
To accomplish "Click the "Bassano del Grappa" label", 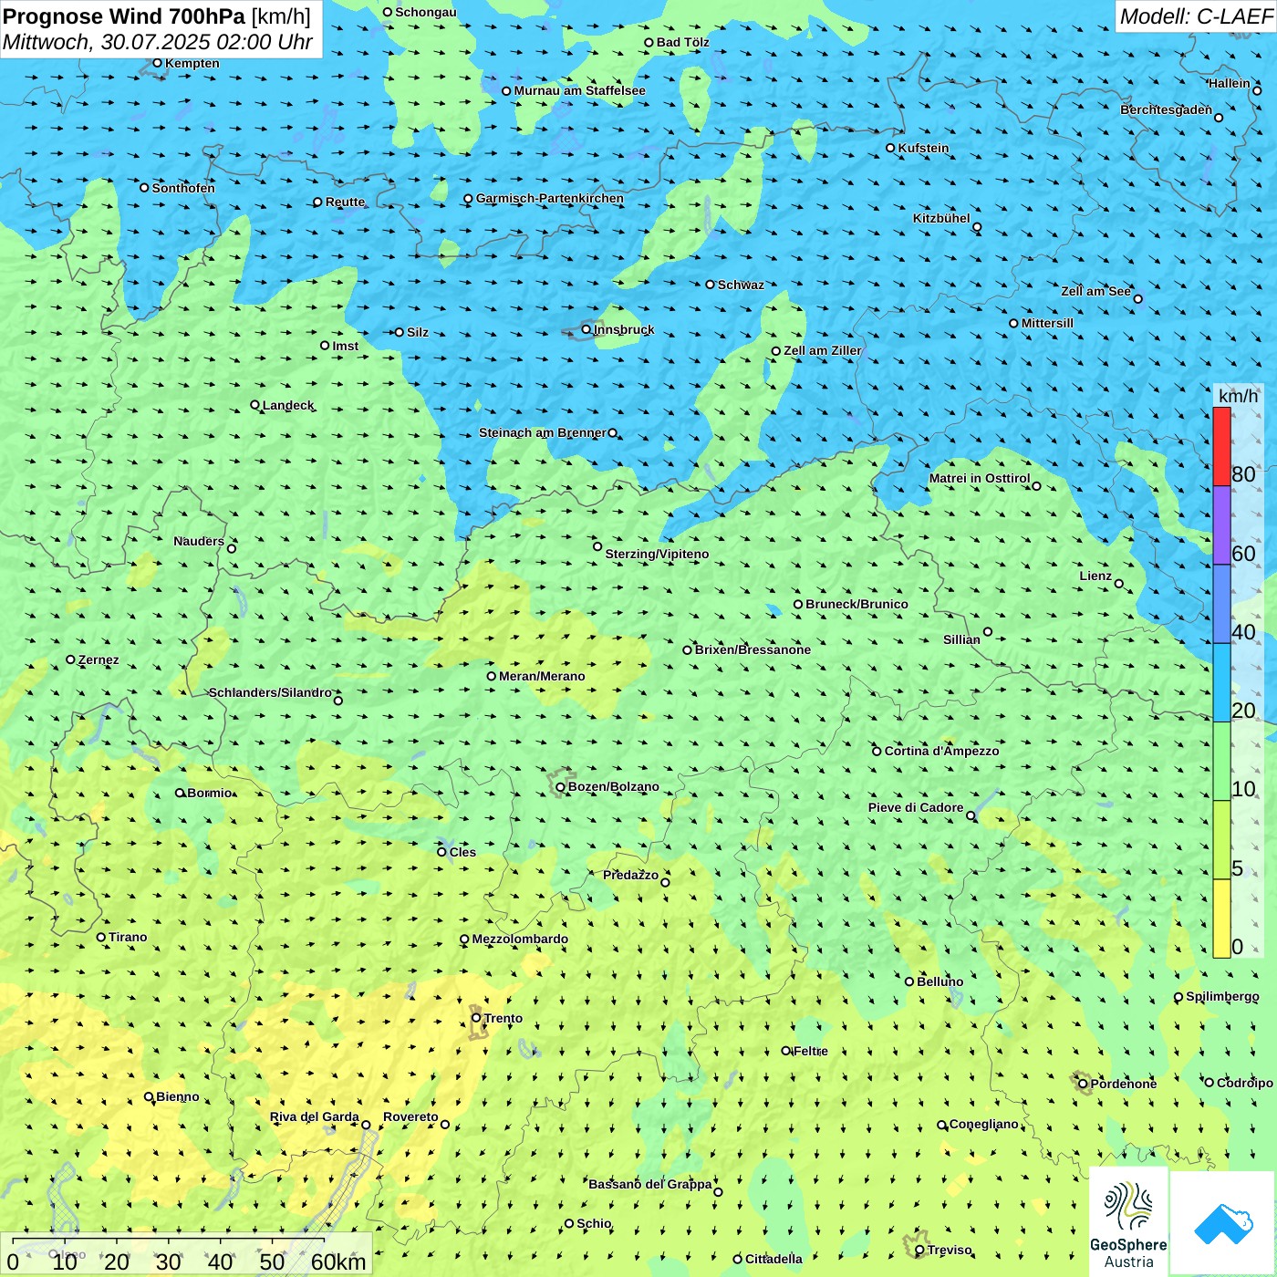I will pos(650,1184).
